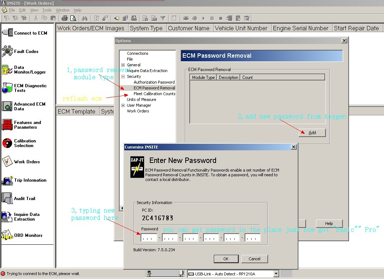Click the OBD Monitors icon
Screen dimensions: 384x279
click(7, 235)
